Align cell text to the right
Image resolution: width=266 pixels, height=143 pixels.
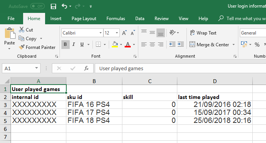point(161,44)
